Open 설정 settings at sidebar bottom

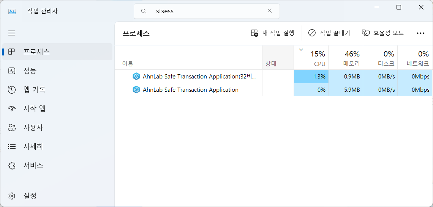[57, 196]
